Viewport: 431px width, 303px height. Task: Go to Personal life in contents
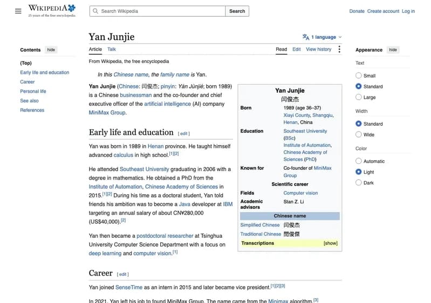coord(33,91)
